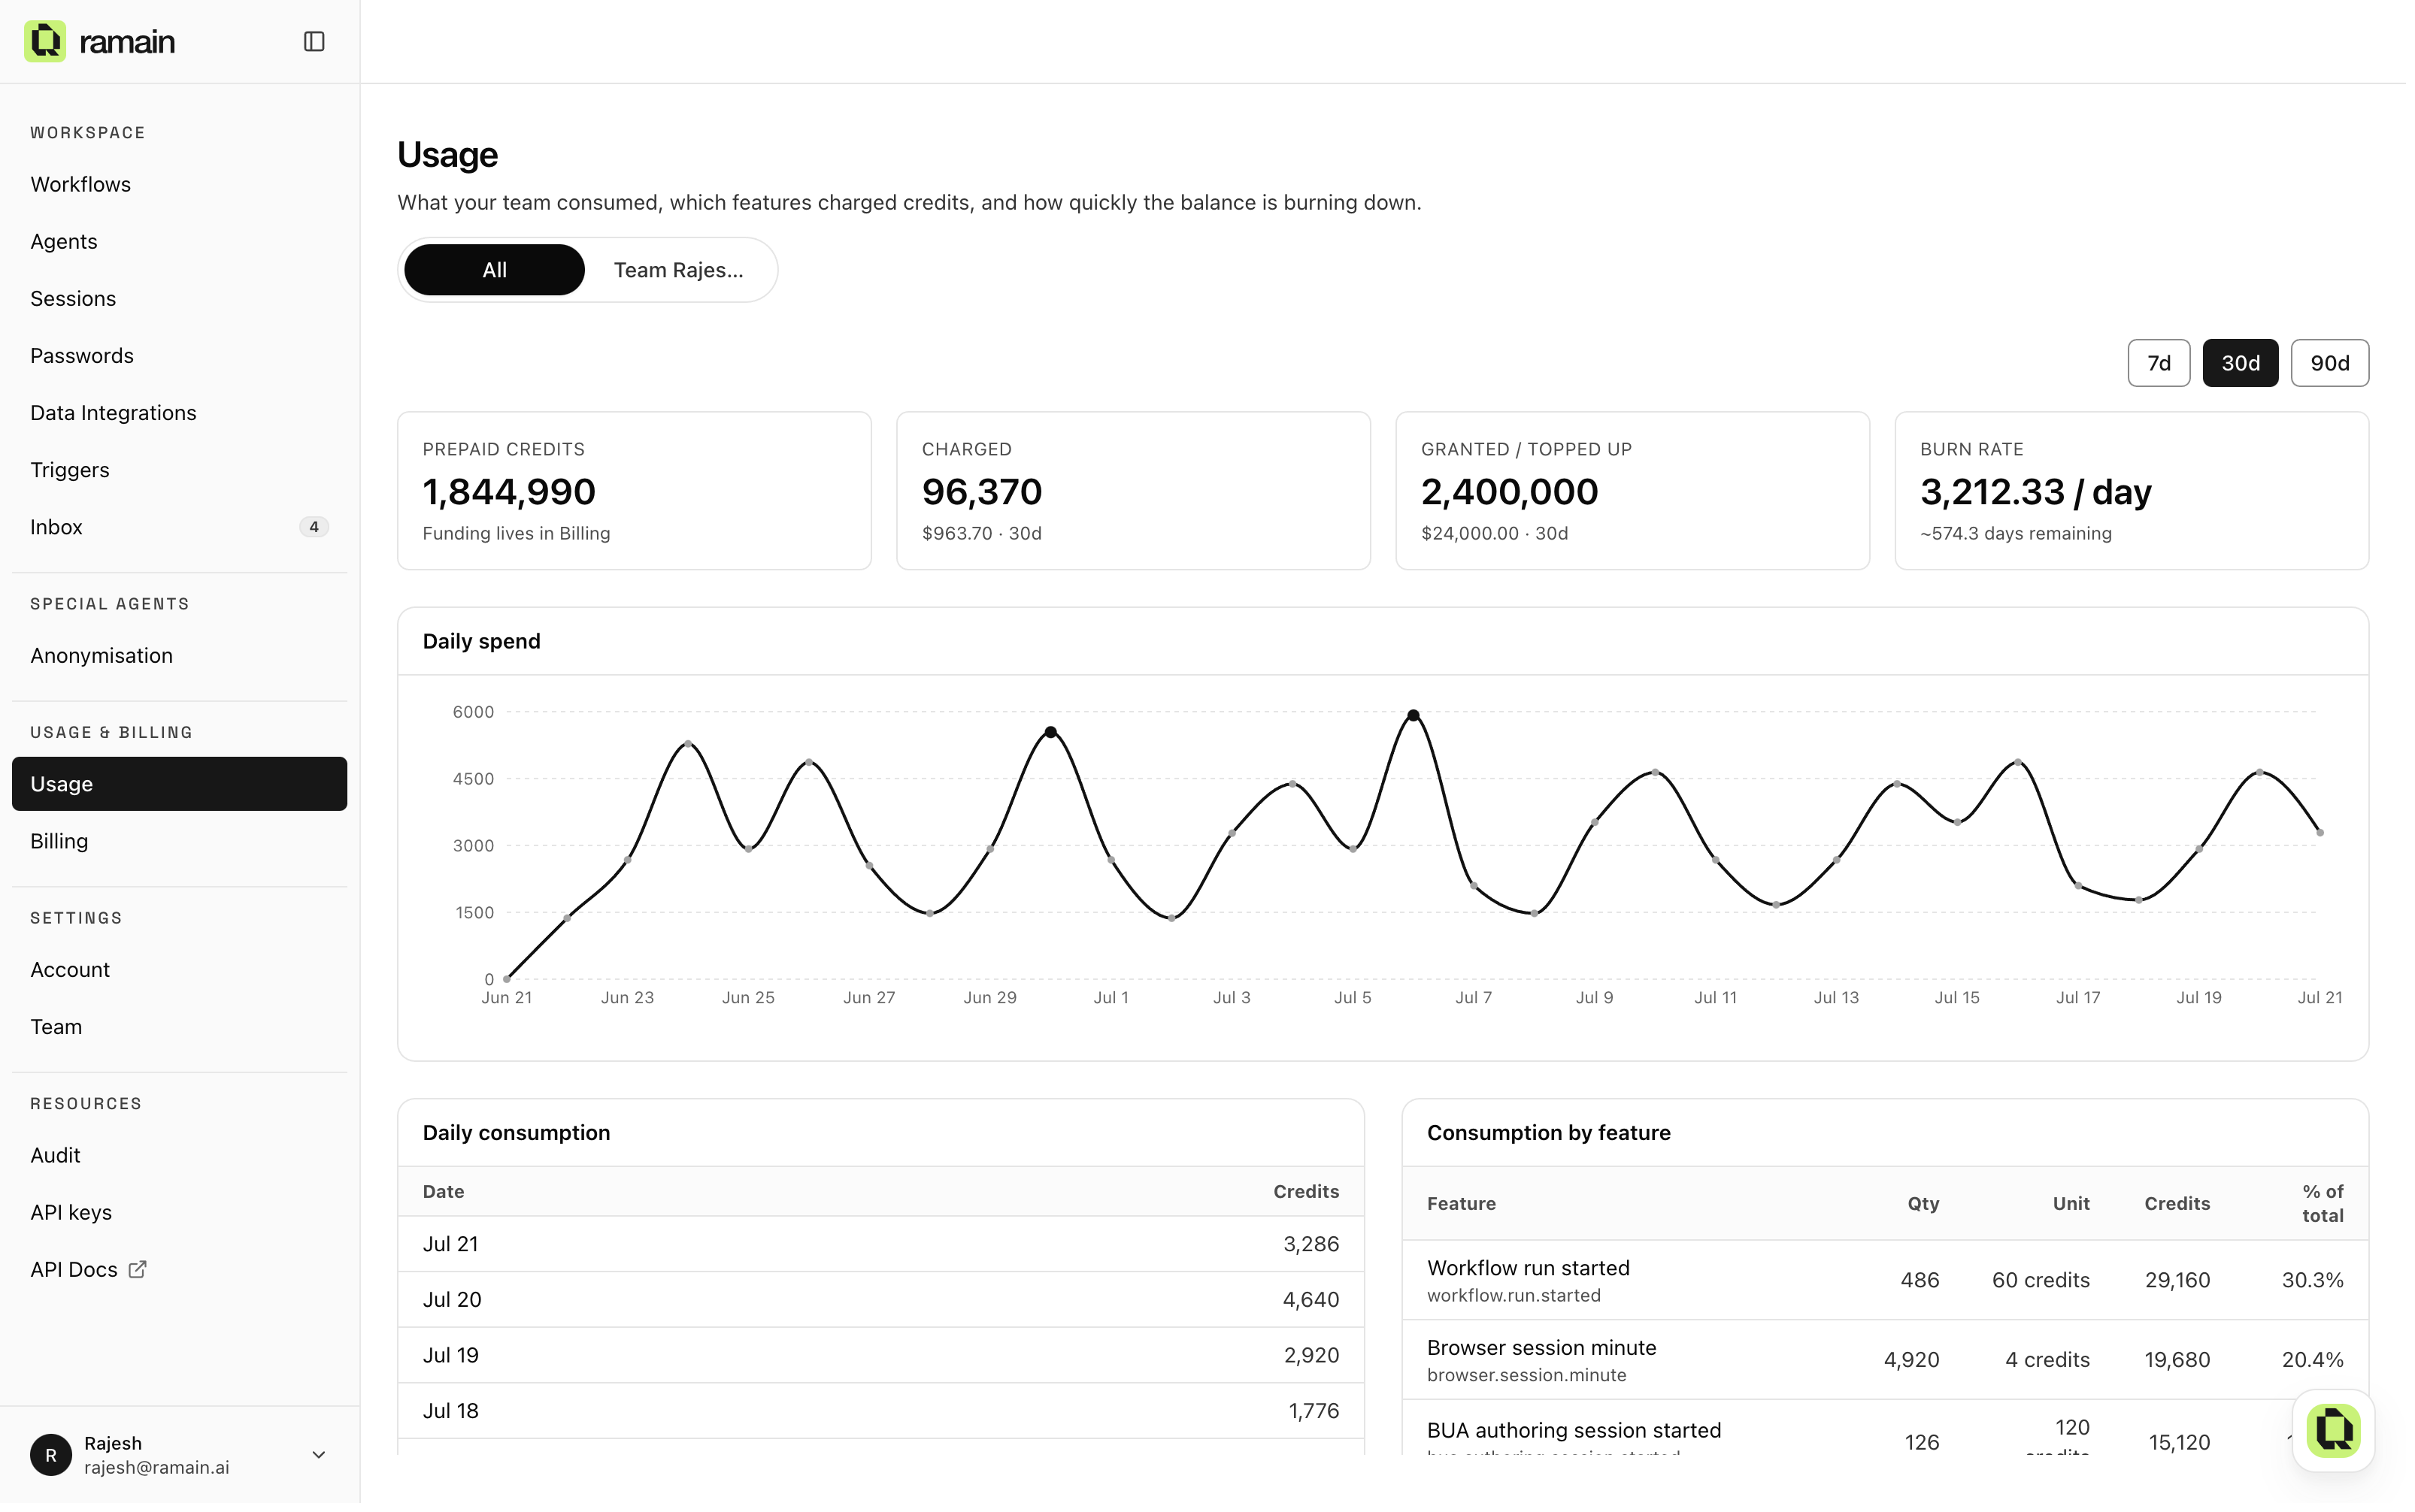The image size is (2415, 1512).
Task: Click the final chart point at Jul 21
Action: point(2320,833)
